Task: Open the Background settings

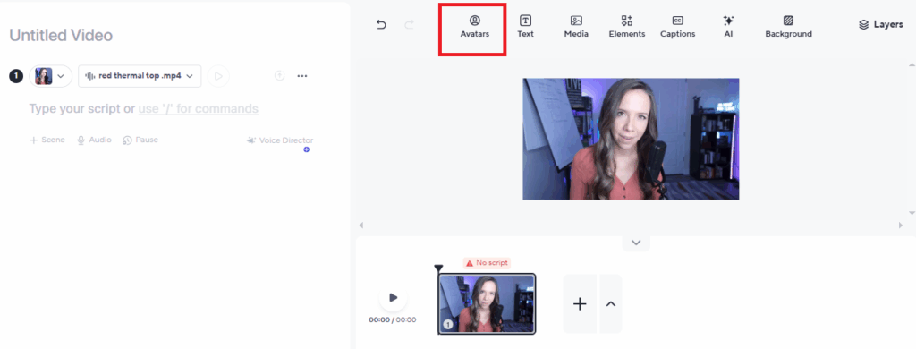Action: click(789, 27)
